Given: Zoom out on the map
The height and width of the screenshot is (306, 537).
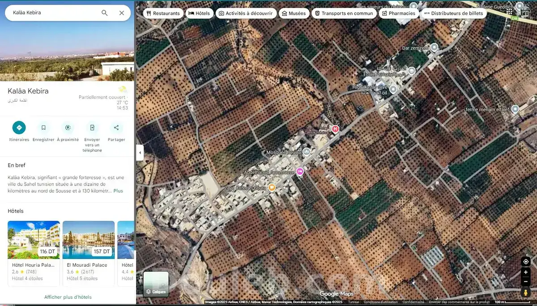Looking at the screenshot, I should click(526, 282).
